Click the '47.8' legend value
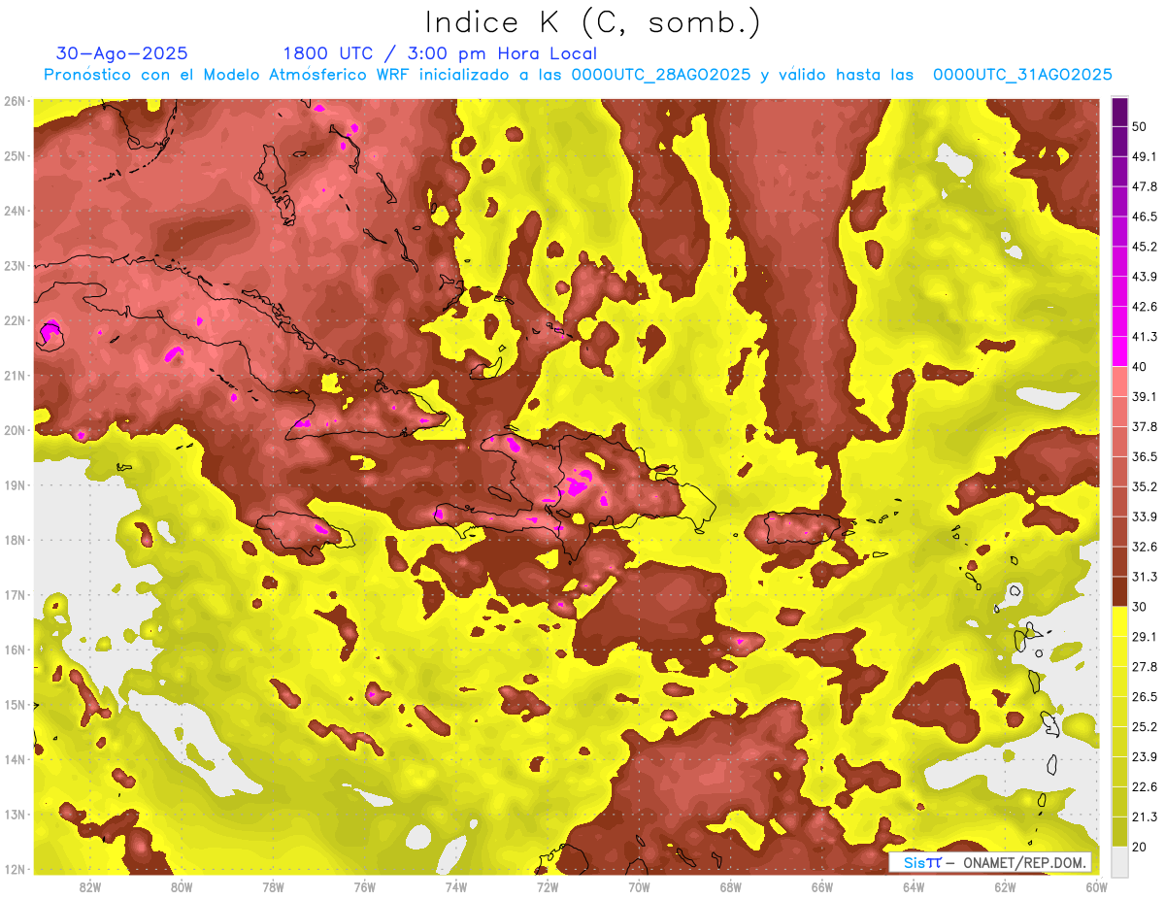The height and width of the screenshot is (900, 1165). 1145,186
